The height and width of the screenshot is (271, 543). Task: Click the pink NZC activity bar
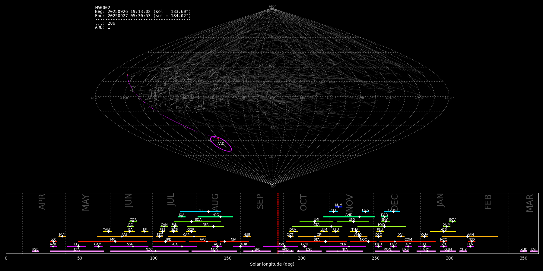149,251
